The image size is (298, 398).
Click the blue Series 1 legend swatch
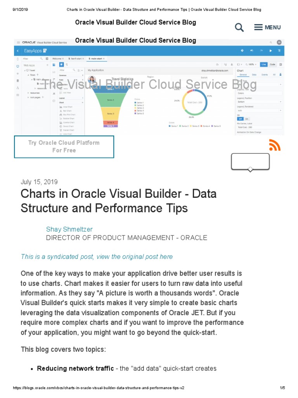coord(170,126)
